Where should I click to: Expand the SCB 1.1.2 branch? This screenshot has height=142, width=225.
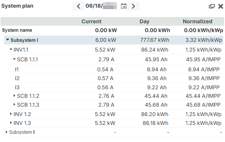coord(14,96)
